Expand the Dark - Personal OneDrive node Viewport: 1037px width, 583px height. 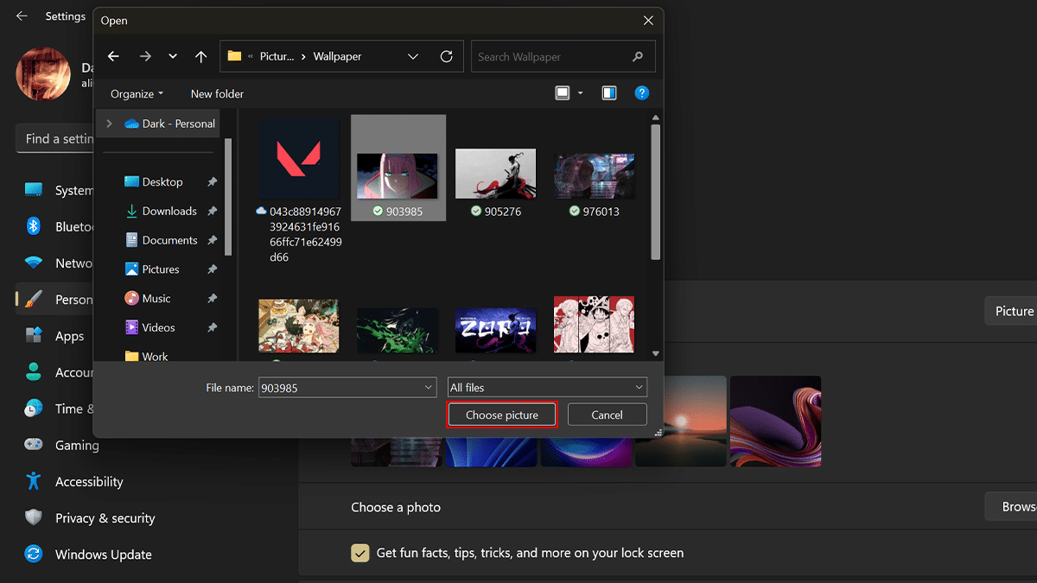(x=109, y=124)
